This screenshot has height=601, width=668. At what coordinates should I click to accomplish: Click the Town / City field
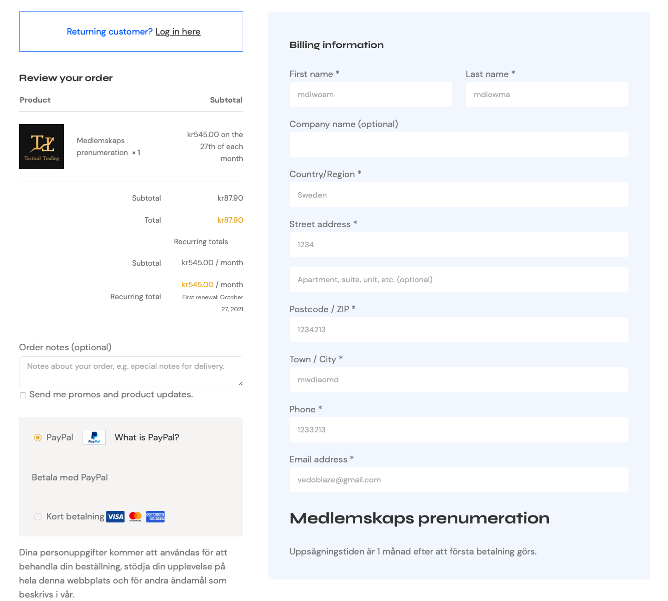click(x=459, y=380)
